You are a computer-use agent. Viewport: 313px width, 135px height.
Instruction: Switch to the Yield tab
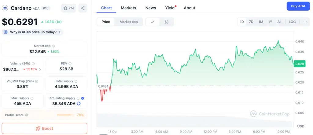click(x=170, y=8)
